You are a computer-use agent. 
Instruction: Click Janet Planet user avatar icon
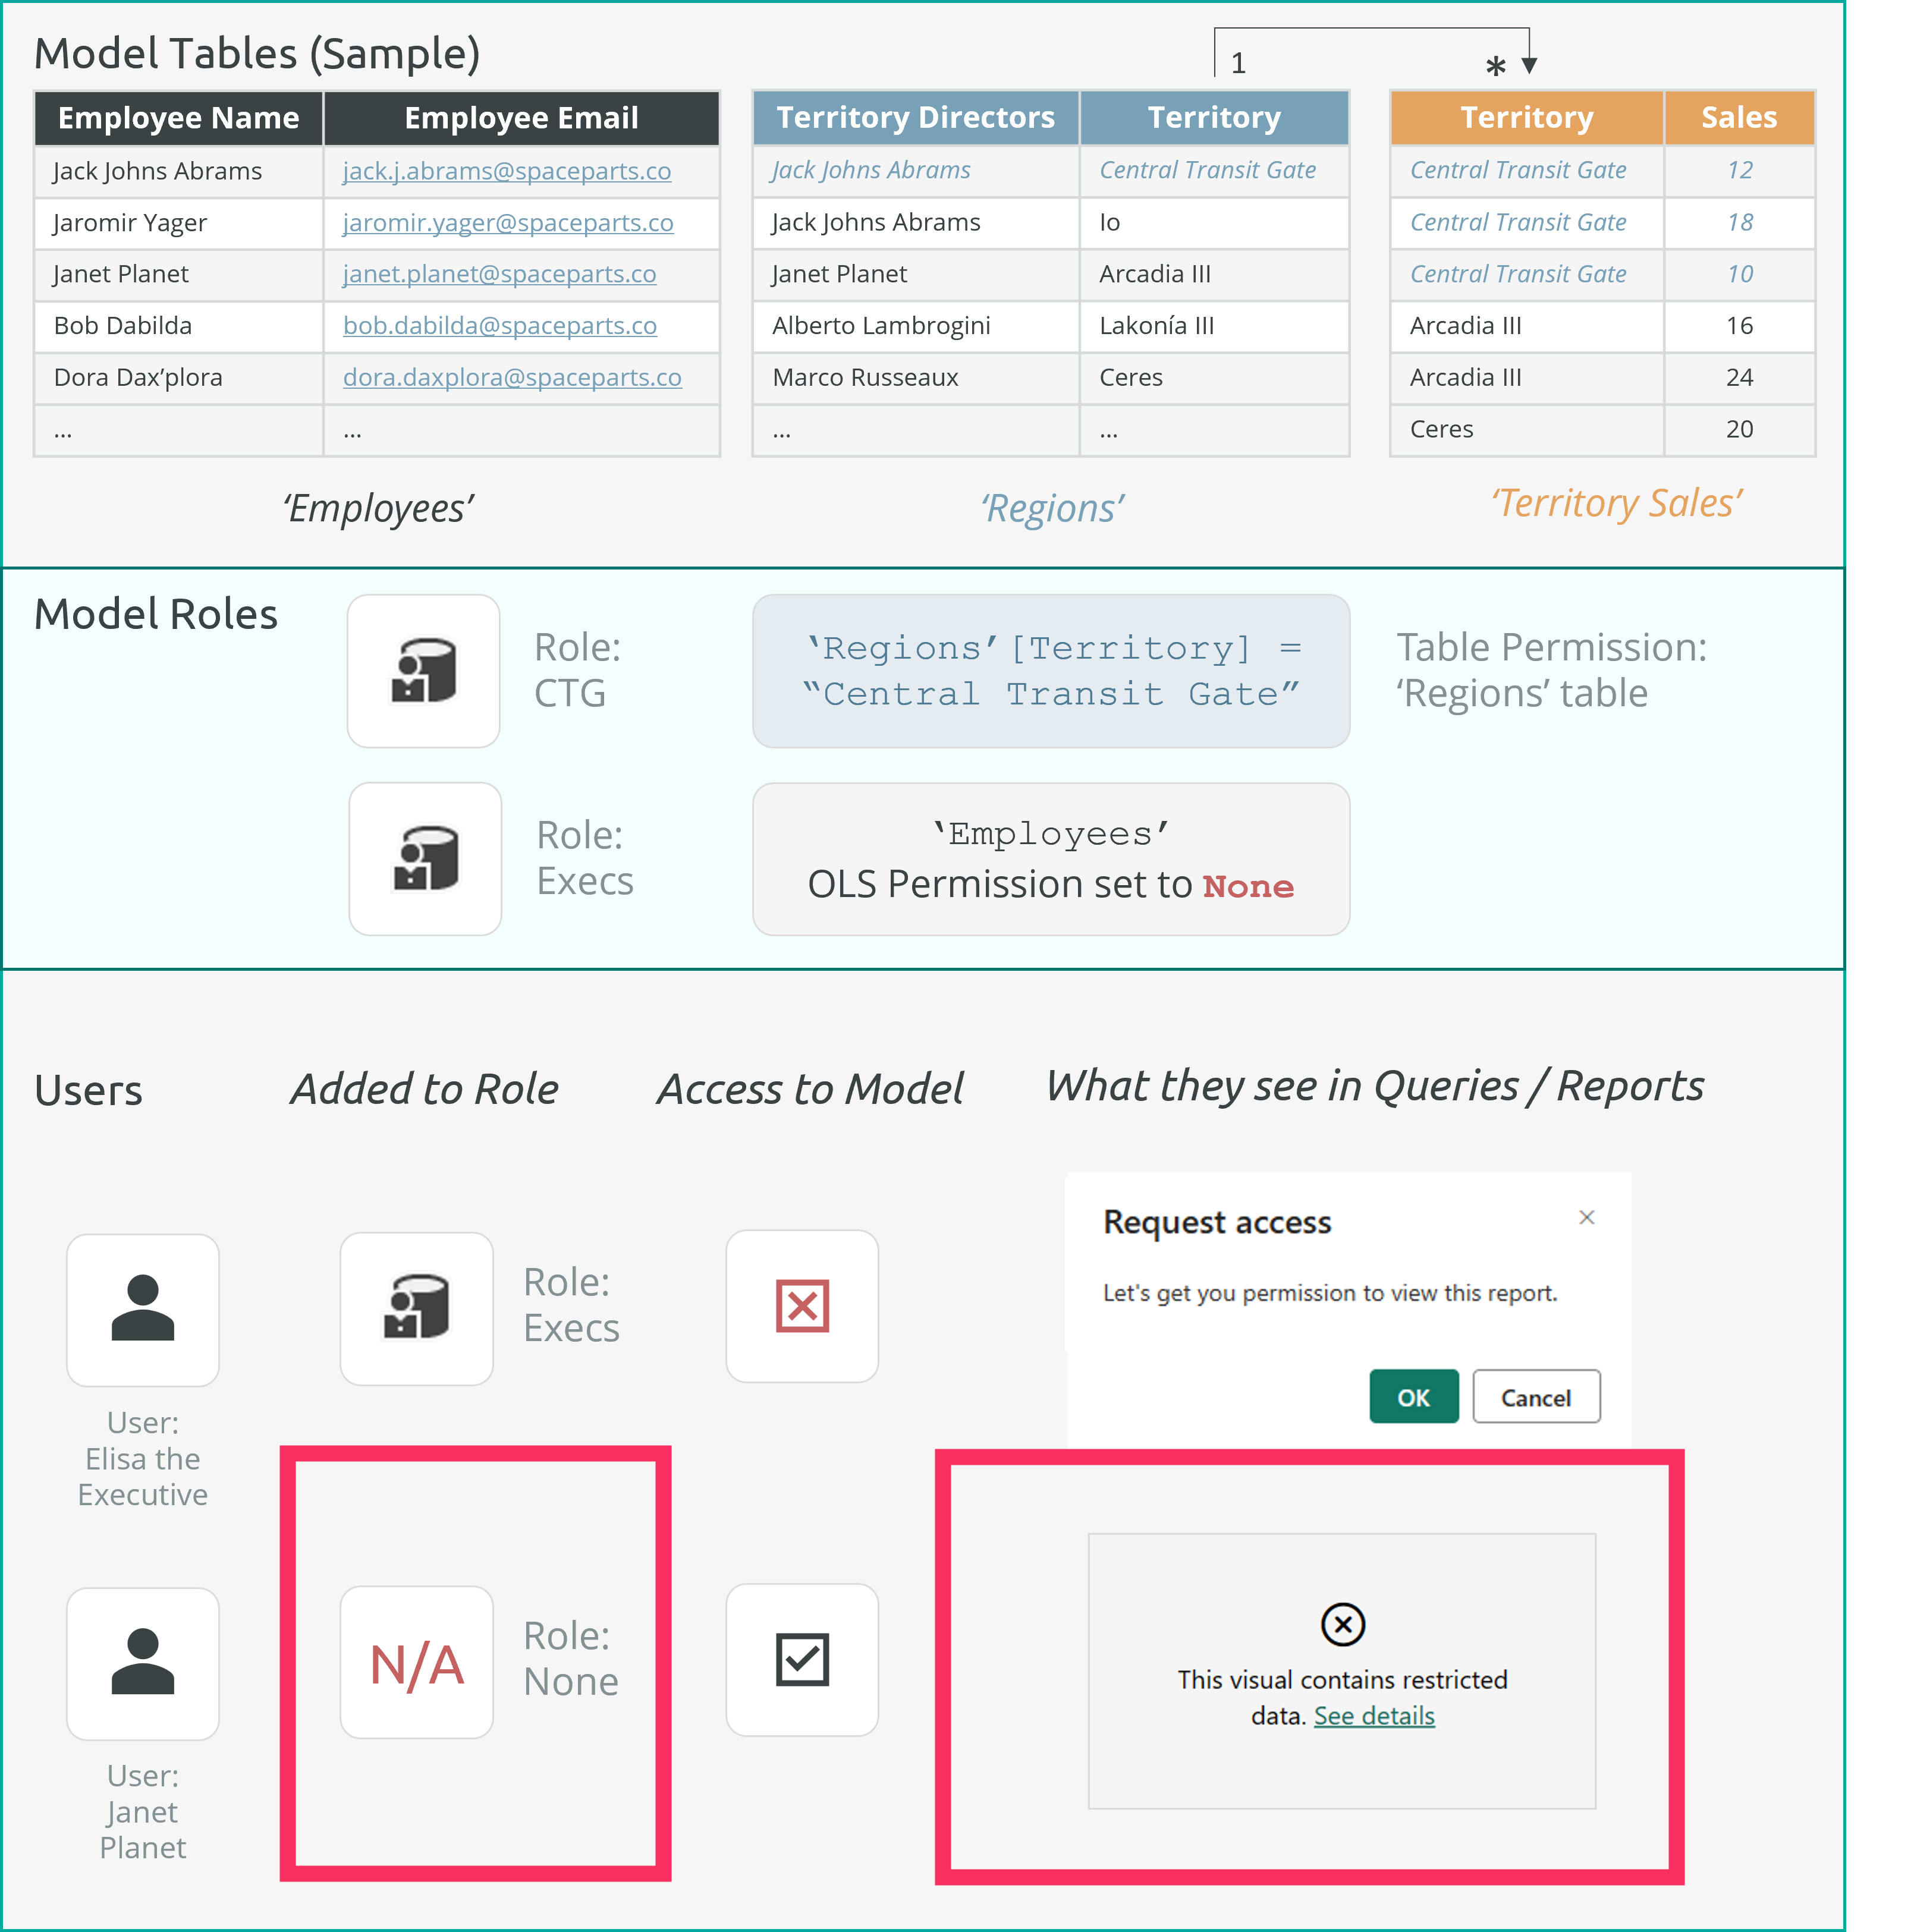pyautogui.click(x=143, y=1662)
